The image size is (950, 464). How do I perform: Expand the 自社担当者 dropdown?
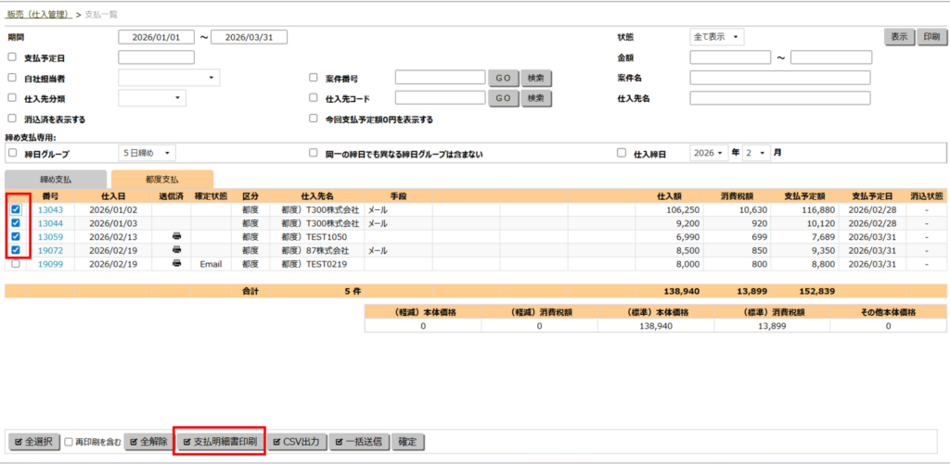[169, 78]
